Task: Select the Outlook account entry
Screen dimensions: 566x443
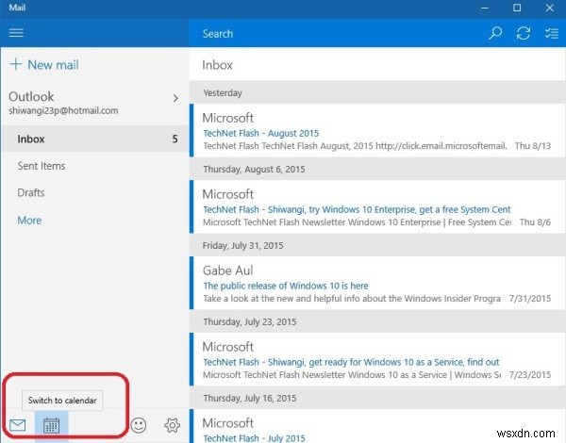Action: coord(94,103)
